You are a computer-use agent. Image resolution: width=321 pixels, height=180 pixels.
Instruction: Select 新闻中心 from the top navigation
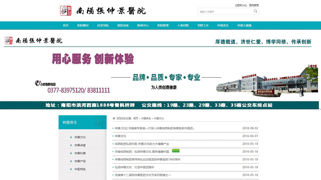(143, 25)
